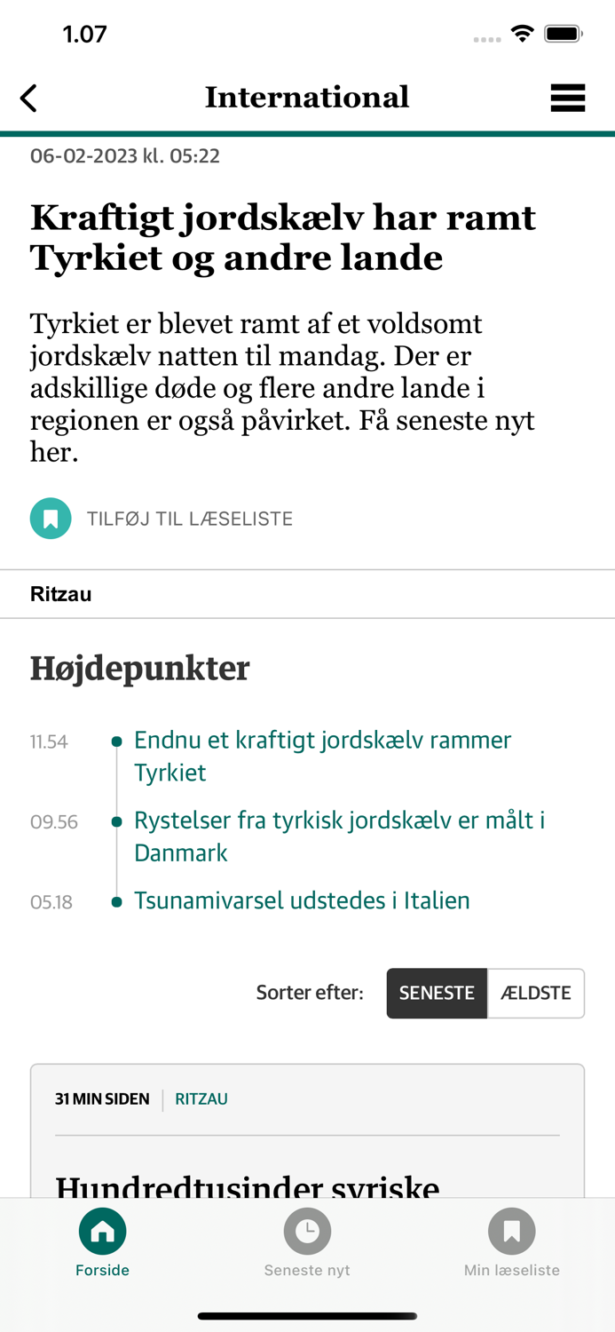
Task: Tap the Wi-Fi indicator in the status bar
Action: 522,32
